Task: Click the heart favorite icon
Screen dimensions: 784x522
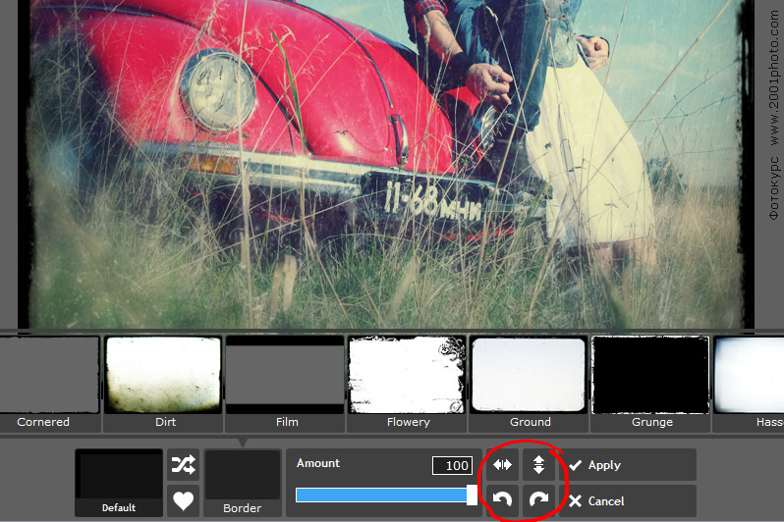Action: pyautogui.click(x=183, y=500)
